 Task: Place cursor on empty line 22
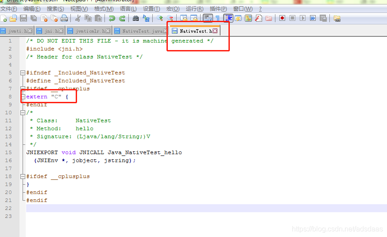coord(206,208)
